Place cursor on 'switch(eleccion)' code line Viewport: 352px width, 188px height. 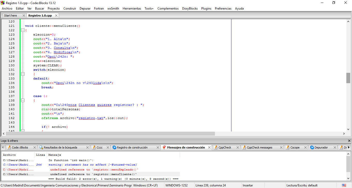click(x=49, y=70)
